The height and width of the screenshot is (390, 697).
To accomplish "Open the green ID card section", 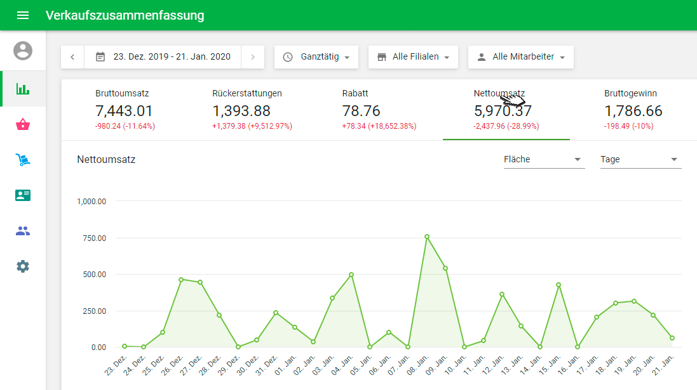I will [x=23, y=195].
